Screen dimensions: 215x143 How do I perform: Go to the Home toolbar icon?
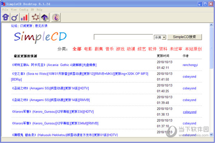[5, 17]
